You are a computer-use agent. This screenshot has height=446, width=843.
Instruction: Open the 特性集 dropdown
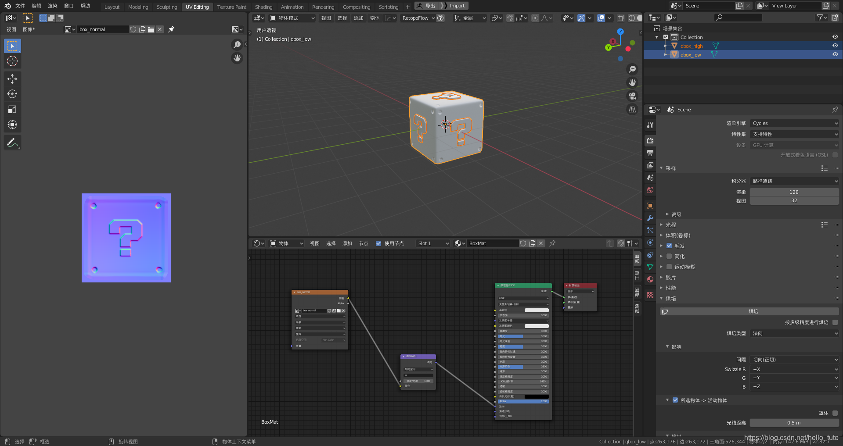click(794, 134)
